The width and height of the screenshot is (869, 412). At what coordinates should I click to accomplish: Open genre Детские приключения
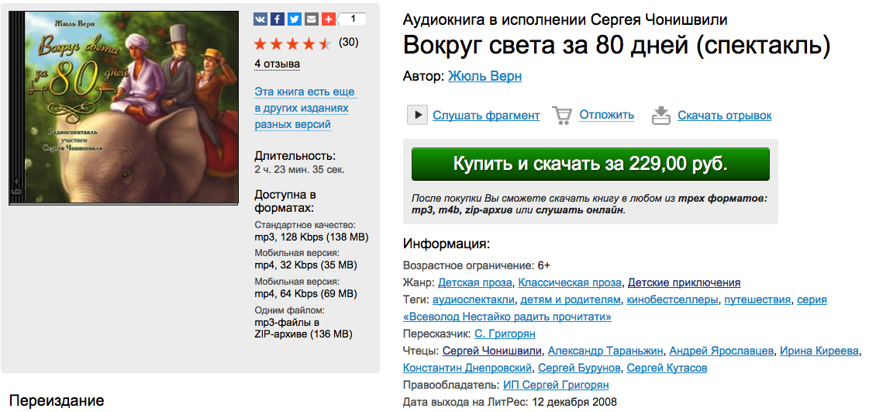[x=684, y=282]
